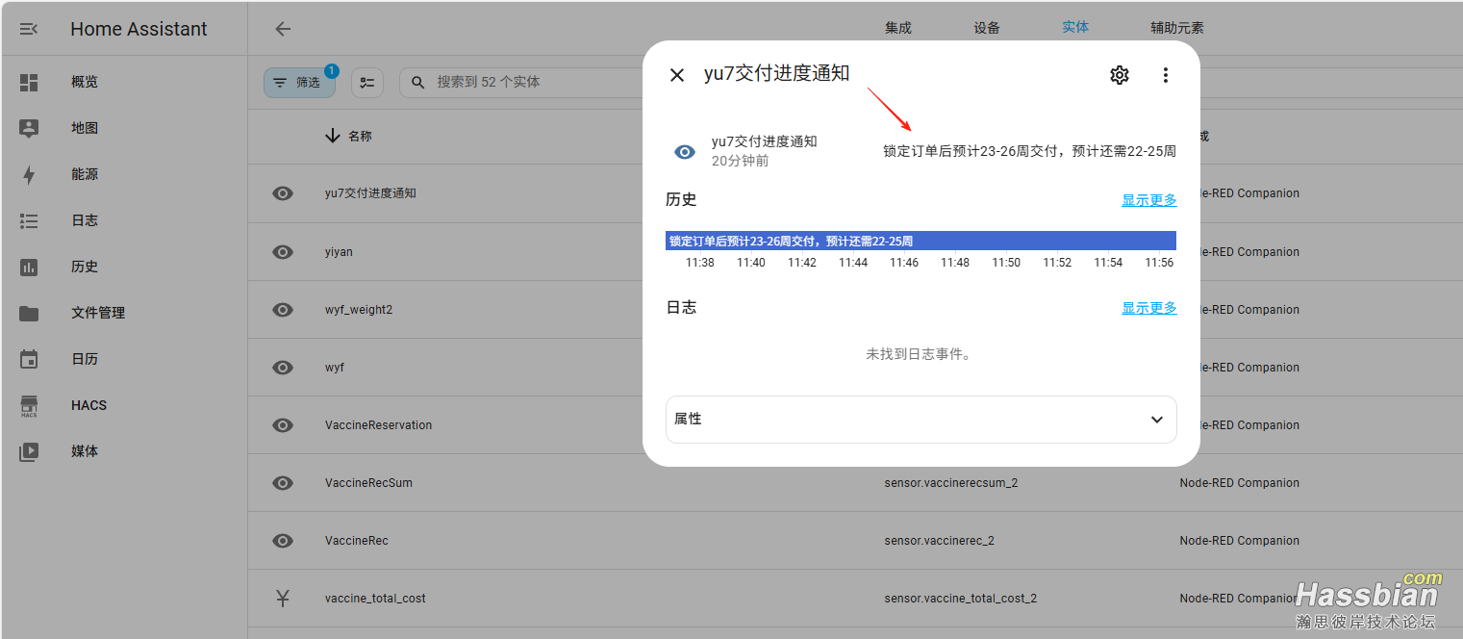Click the eye icon in yiyan row

click(x=283, y=252)
